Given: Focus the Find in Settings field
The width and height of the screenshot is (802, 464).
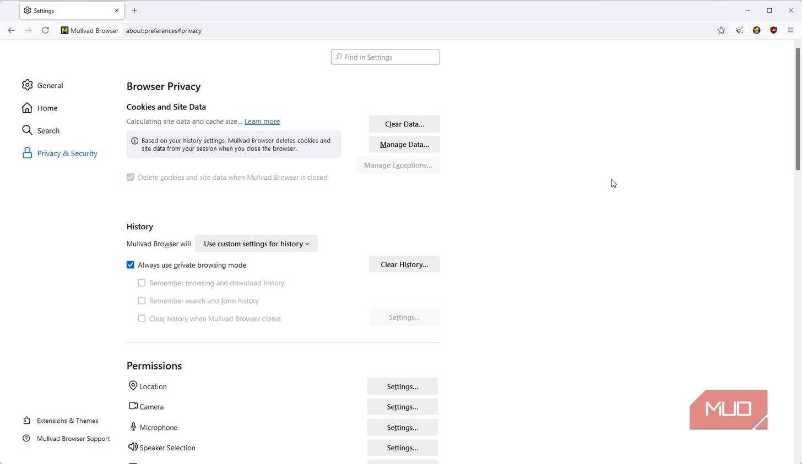Looking at the screenshot, I should pos(386,57).
